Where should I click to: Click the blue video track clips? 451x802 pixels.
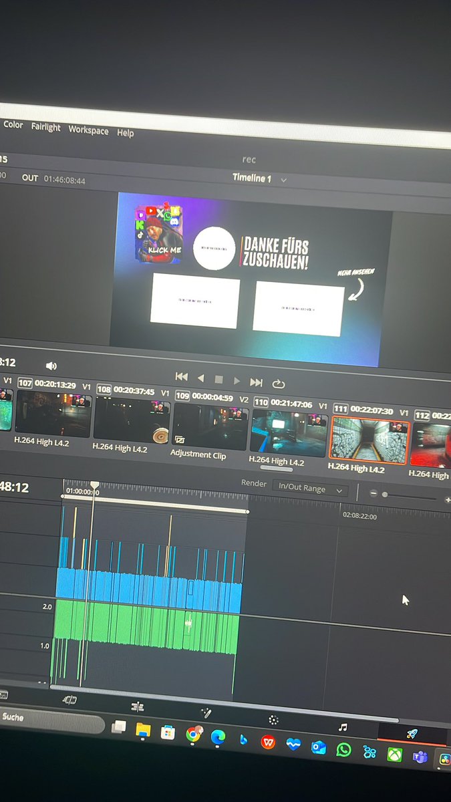(x=149, y=589)
